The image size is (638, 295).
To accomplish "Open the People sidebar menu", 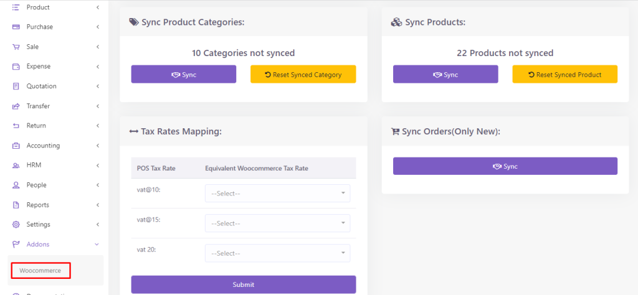I will (x=36, y=185).
